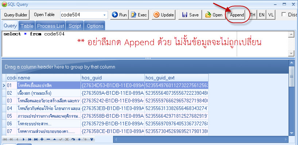The height and width of the screenshot is (145, 298).
Task: Sort by the hos_guid_ext column header
Action: pos(177,78)
